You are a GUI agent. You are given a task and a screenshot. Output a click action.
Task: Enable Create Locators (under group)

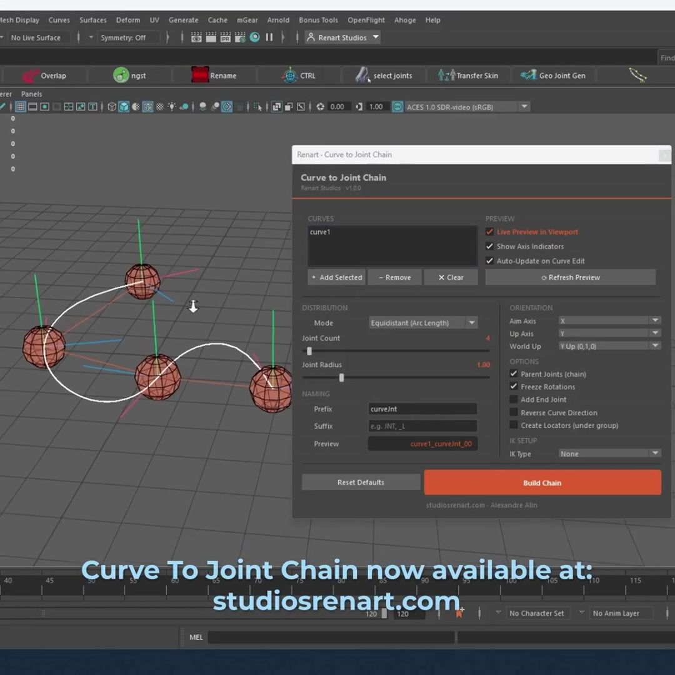pyautogui.click(x=514, y=426)
